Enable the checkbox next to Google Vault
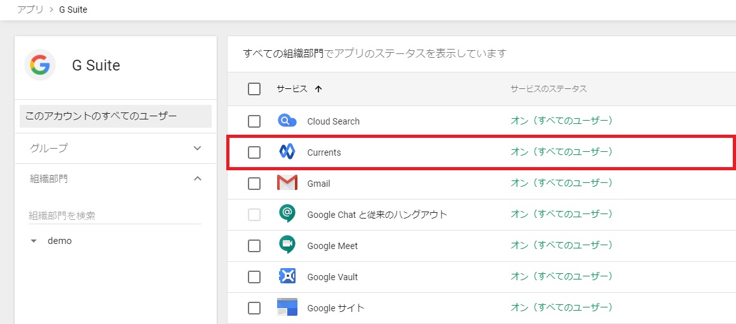Image resolution: width=736 pixels, height=324 pixels. (254, 277)
